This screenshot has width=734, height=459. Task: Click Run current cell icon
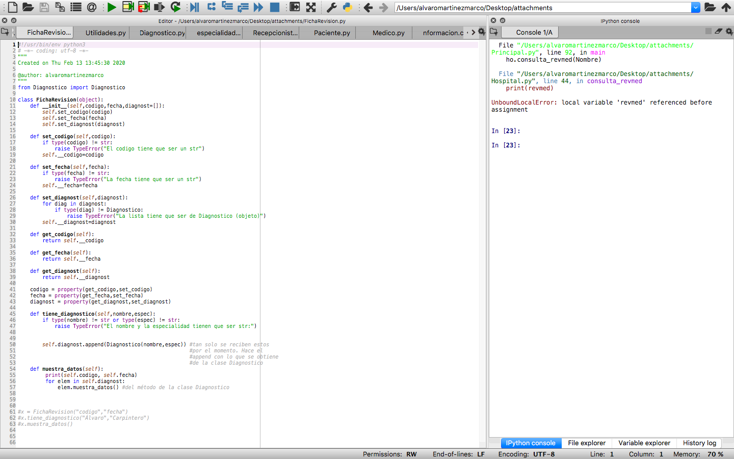pyautogui.click(x=128, y=7)
